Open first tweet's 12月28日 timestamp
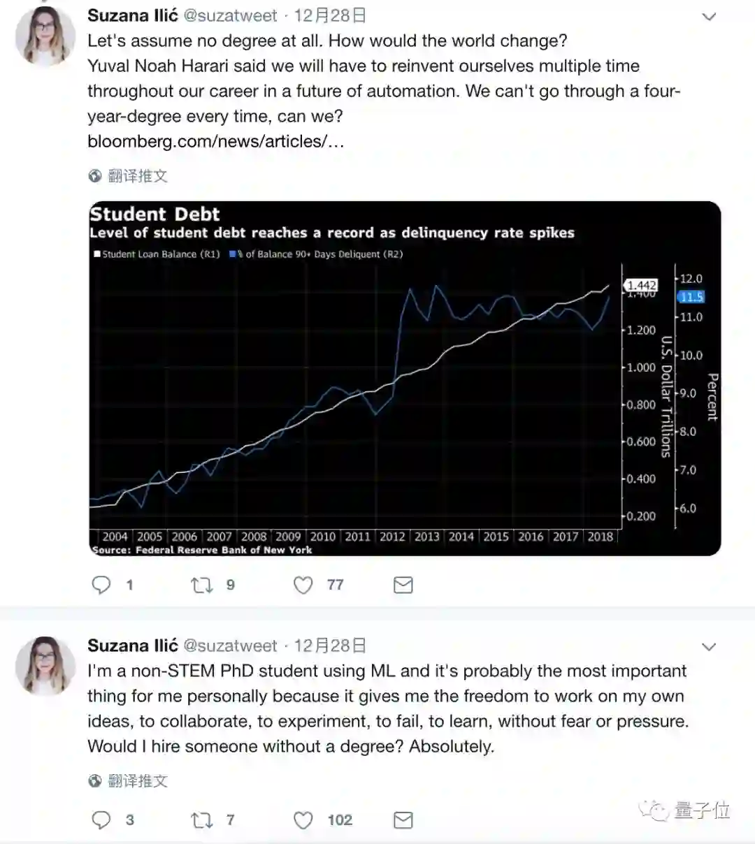The height and width of the screenshot is (844, 755). 330,15
